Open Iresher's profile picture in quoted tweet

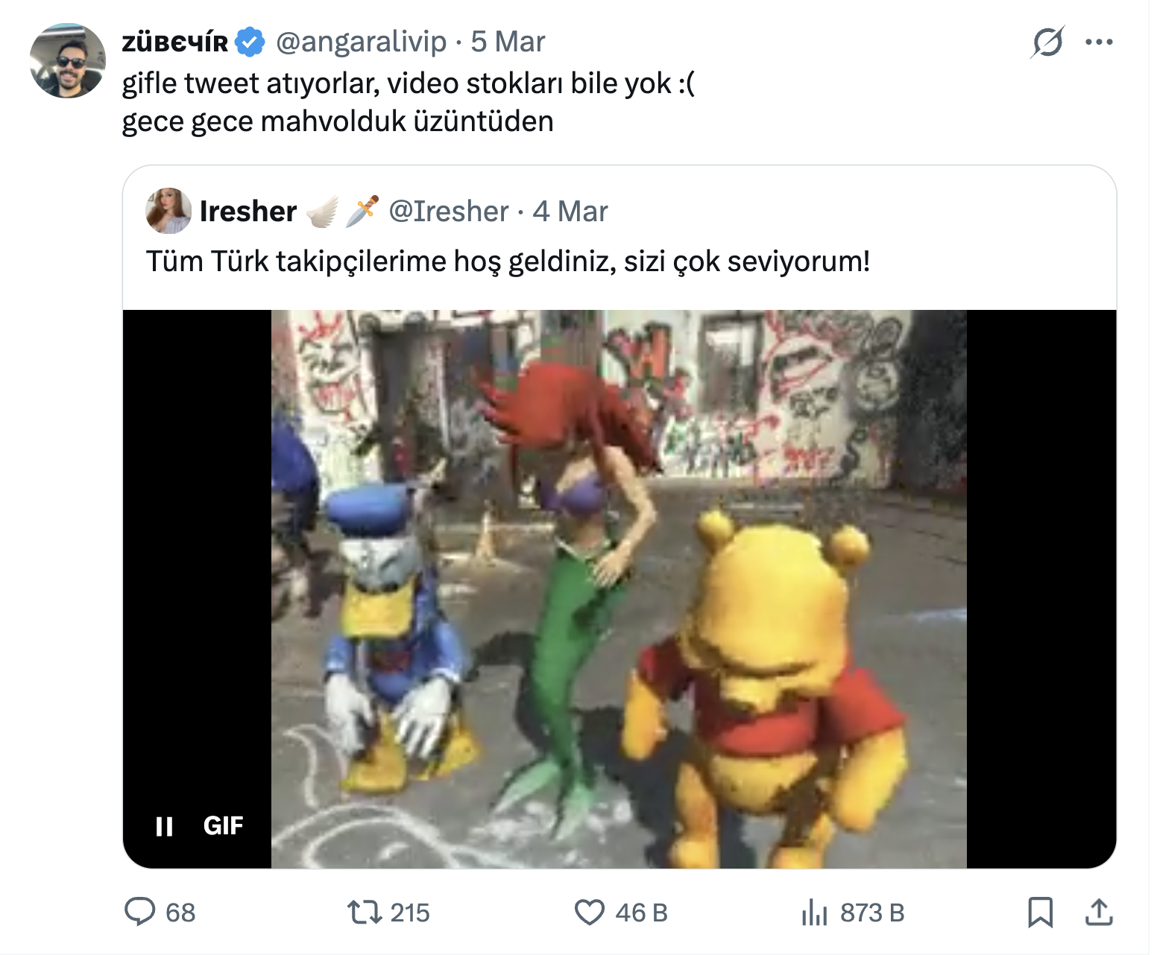click(x=168, y=211)
